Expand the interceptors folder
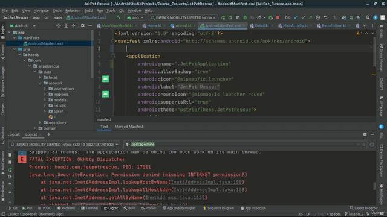The height and width of the screenshot is (217, 387). 45,89
